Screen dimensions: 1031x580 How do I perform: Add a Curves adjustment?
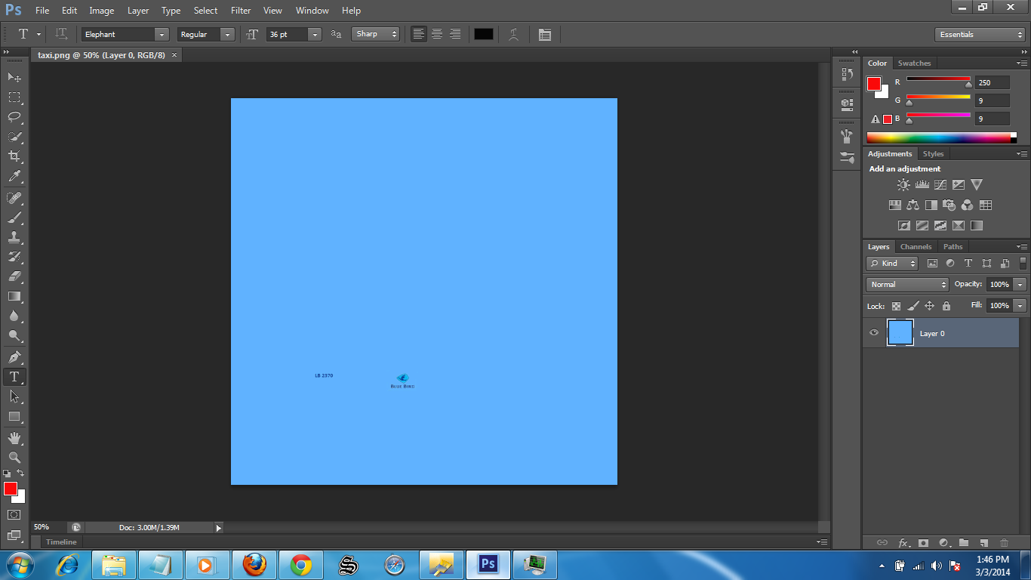tap(940, 184)
